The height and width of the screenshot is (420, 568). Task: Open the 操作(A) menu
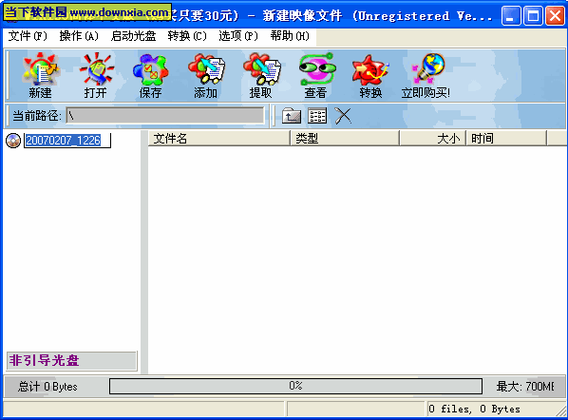pos(79,36)
